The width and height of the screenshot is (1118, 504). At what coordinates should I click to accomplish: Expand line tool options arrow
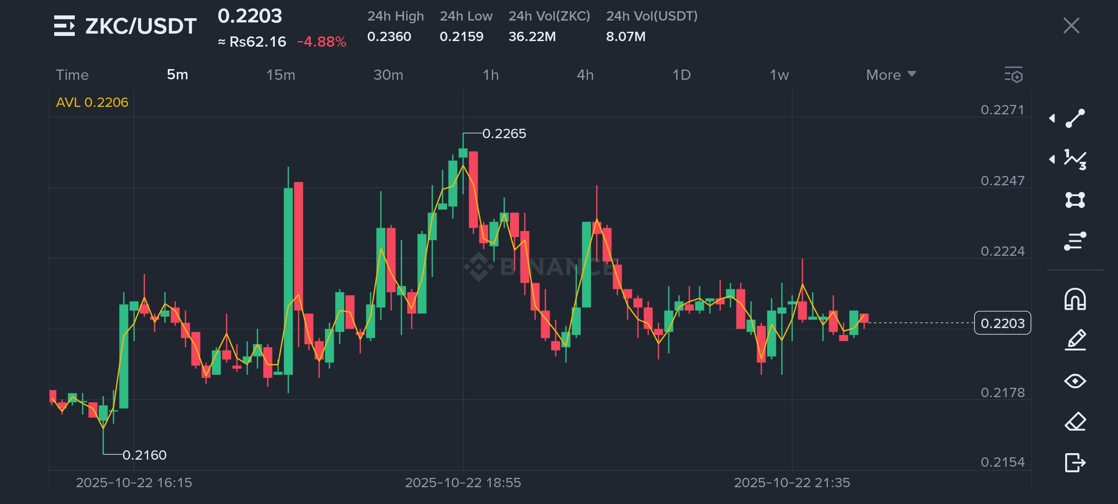[1052, 118]
